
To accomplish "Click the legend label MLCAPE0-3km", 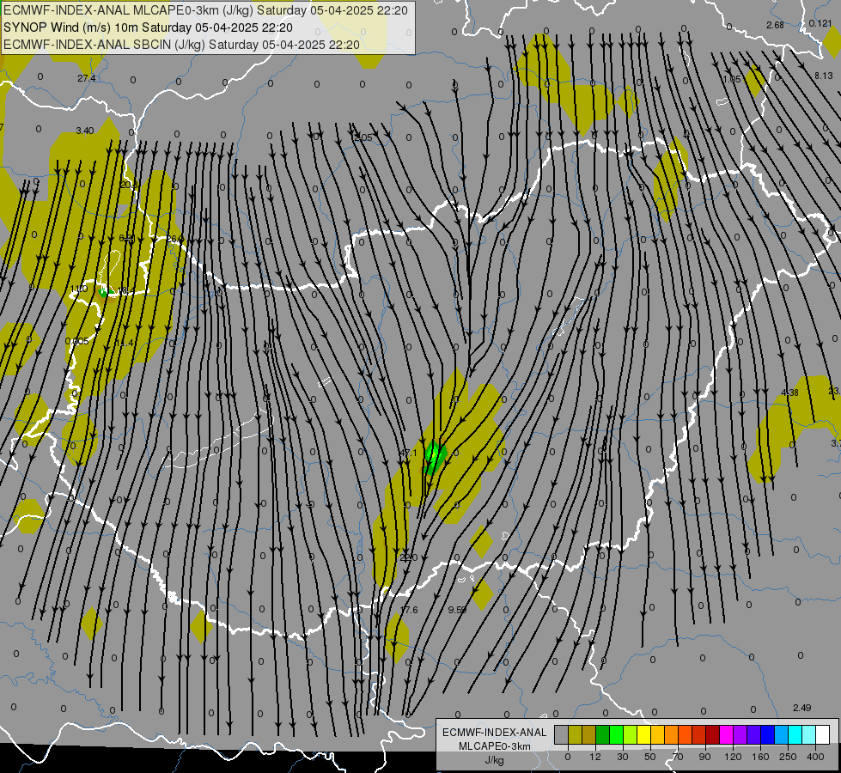I will pyautogui.click(x=495, y=746).
